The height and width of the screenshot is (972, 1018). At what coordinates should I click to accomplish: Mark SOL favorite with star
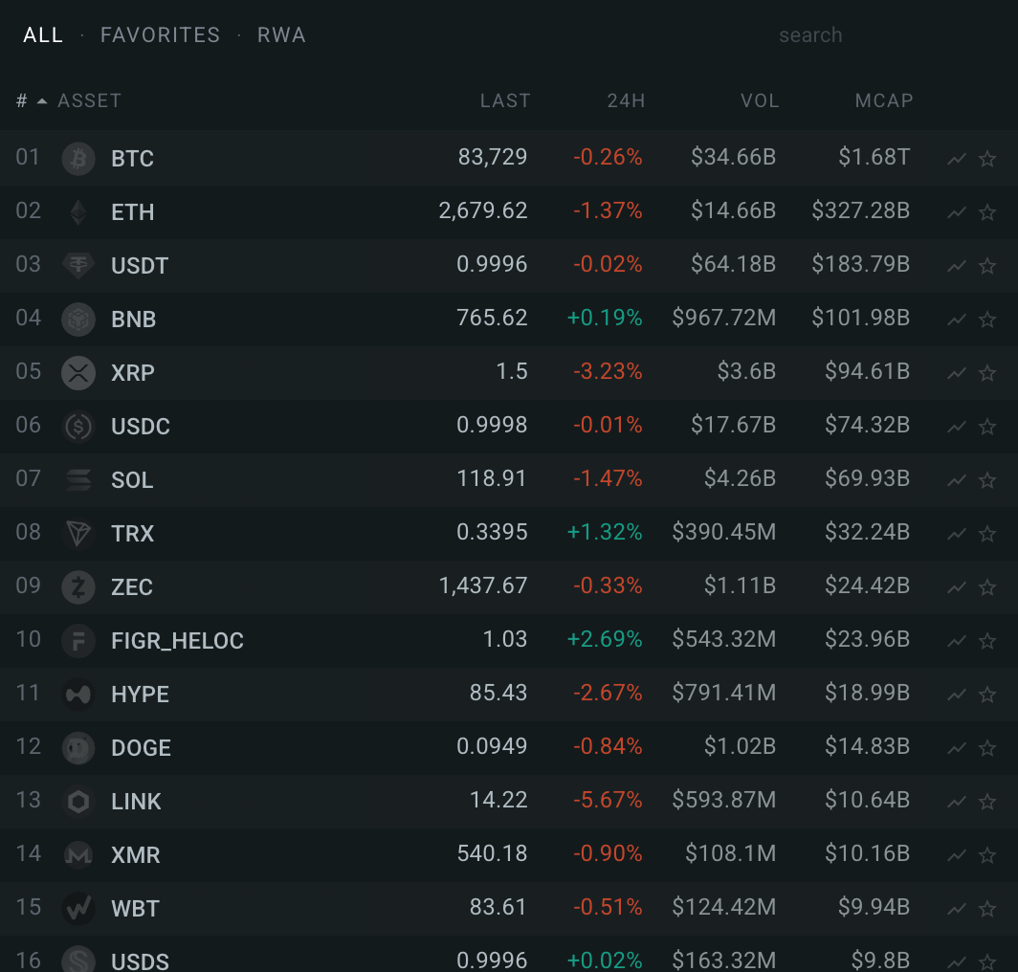click(986, 480)
